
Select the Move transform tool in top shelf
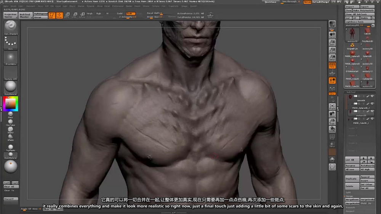point(67,15)
